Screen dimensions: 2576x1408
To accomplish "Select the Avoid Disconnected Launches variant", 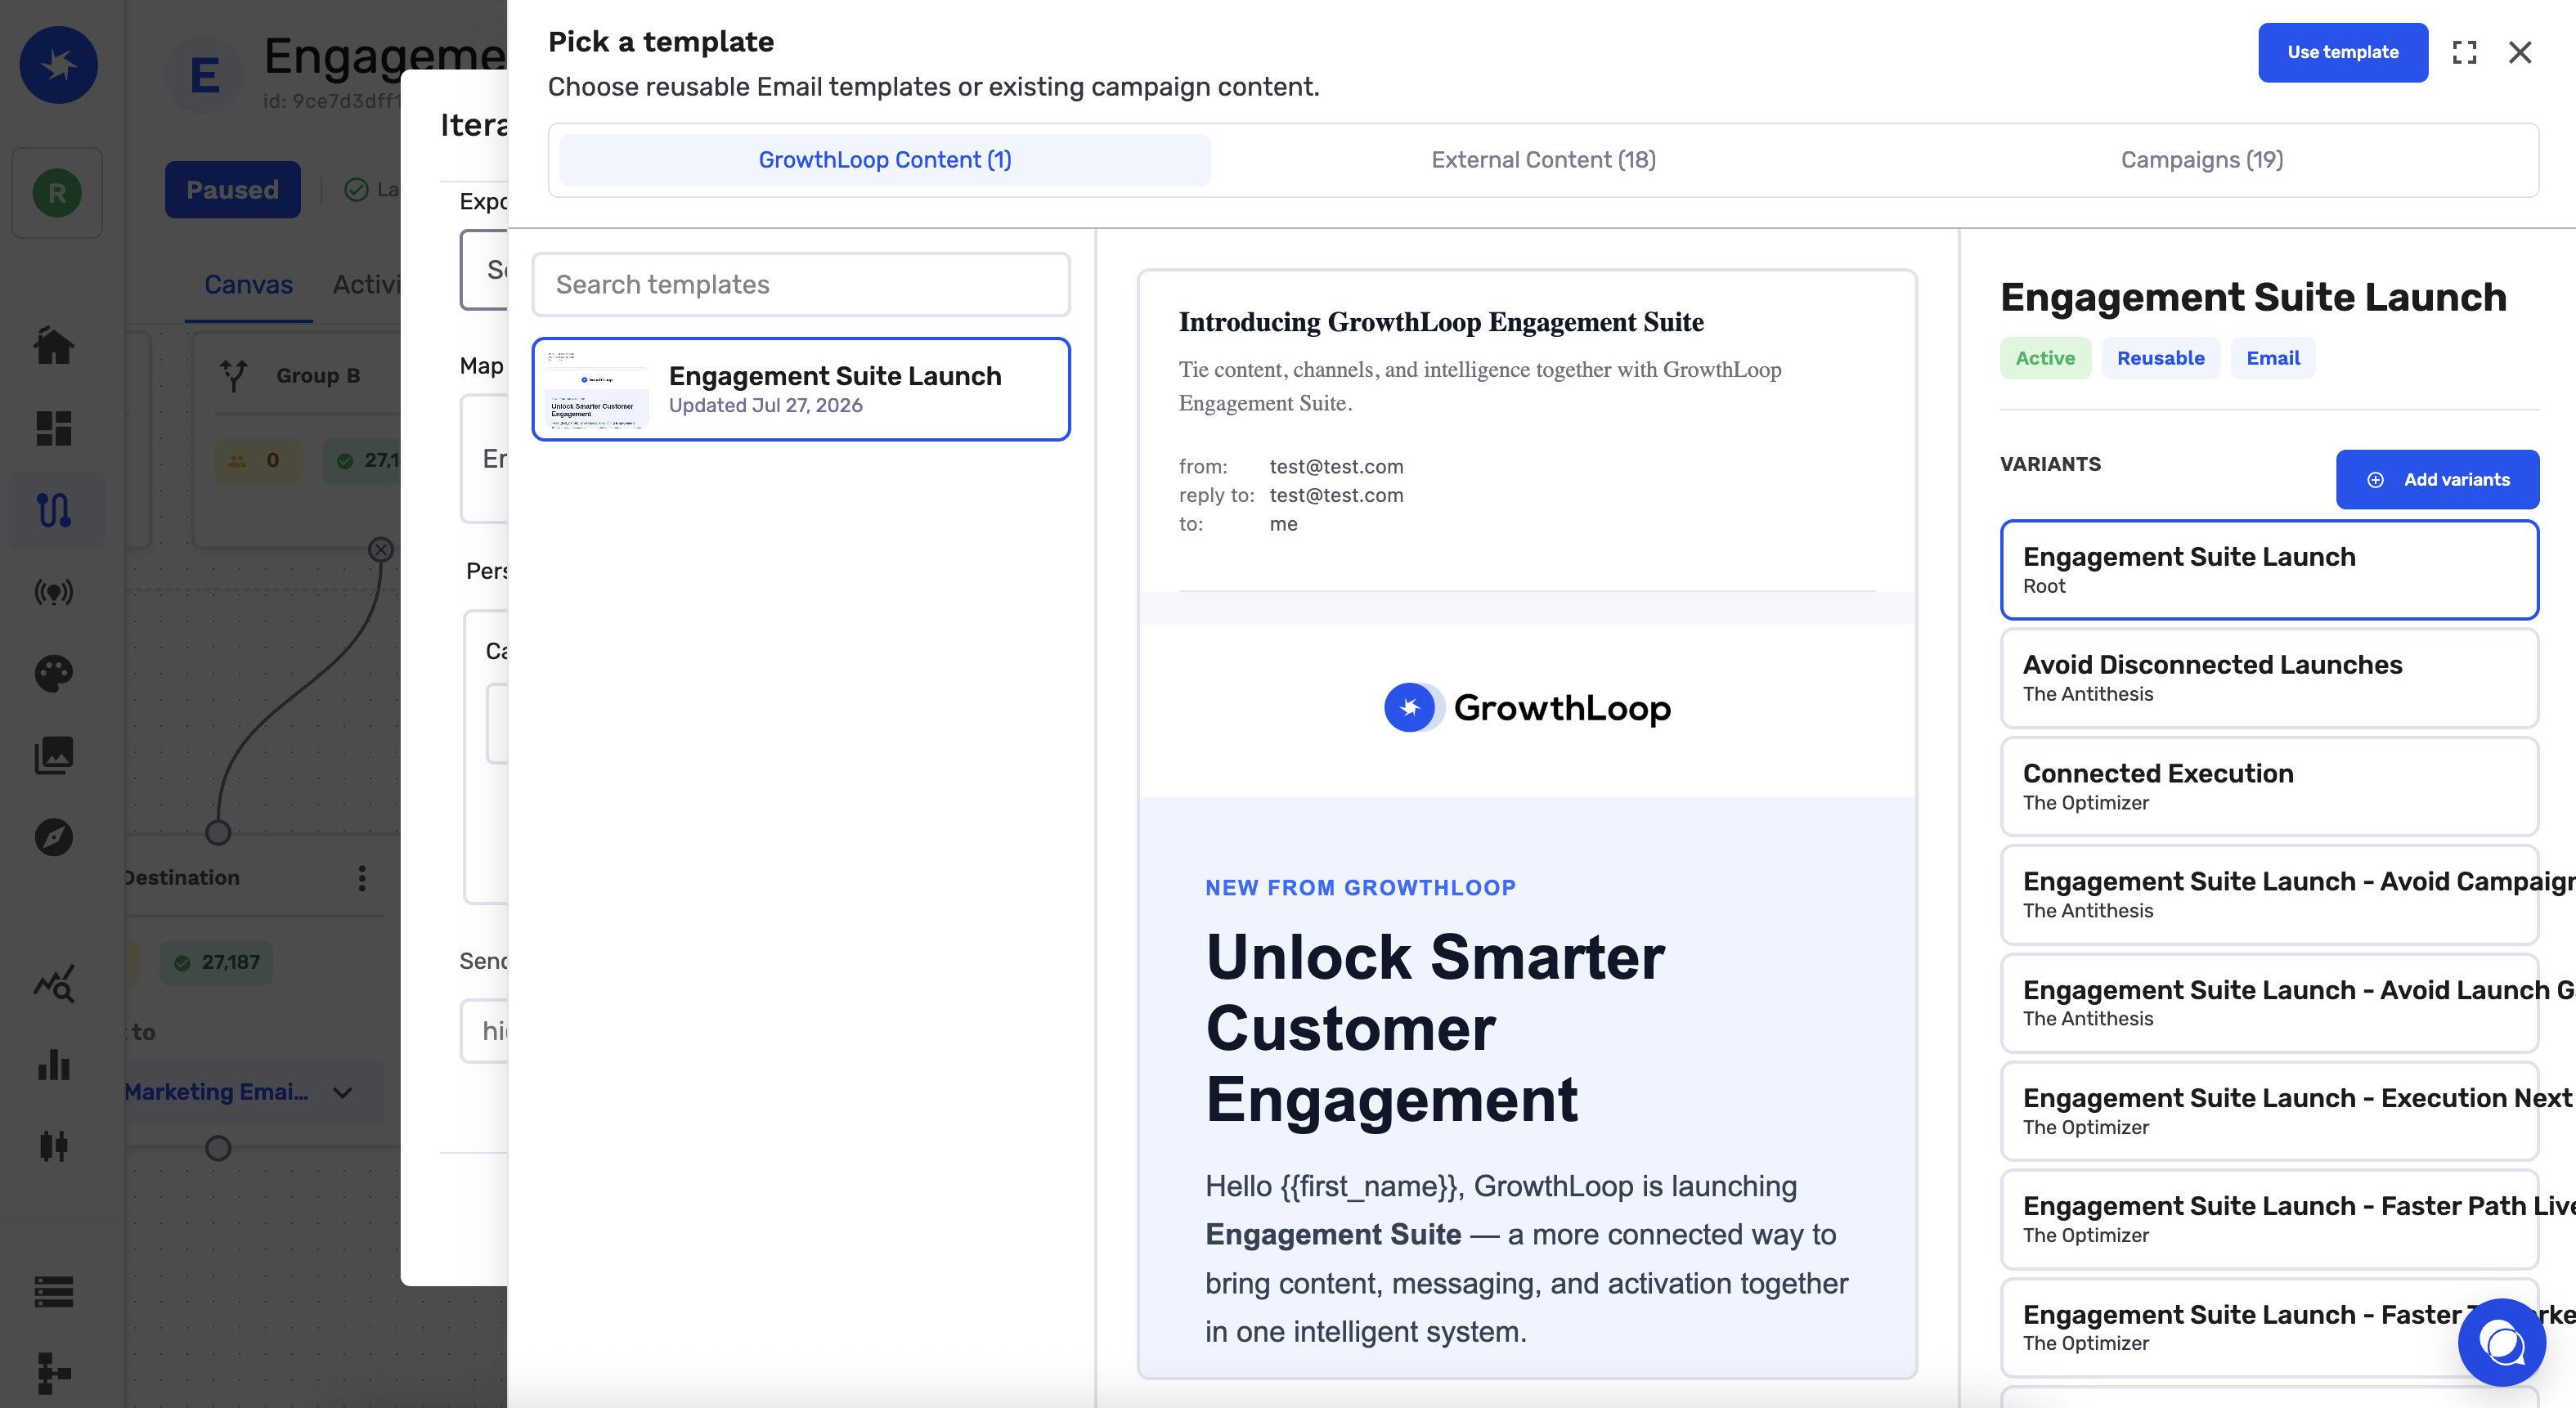I will pos(2269,678).
